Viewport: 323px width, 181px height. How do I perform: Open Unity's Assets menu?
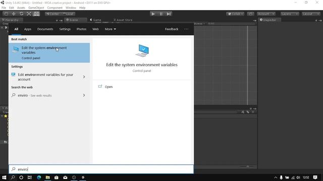[x=21, y=8]
